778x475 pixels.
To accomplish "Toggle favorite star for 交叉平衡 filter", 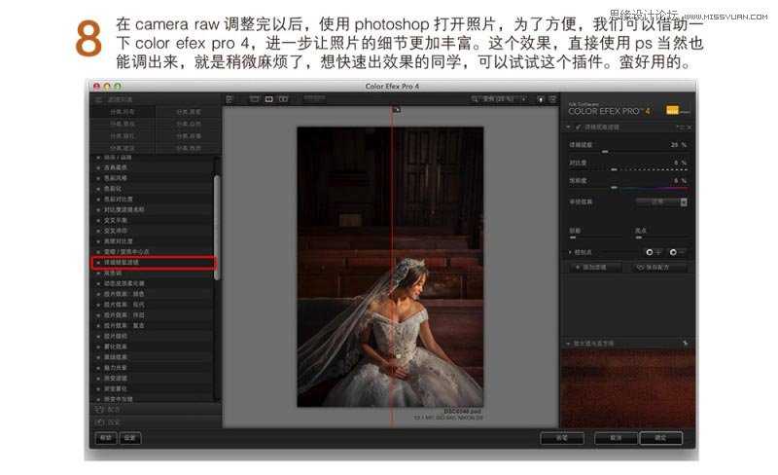I will pos(98,220).
